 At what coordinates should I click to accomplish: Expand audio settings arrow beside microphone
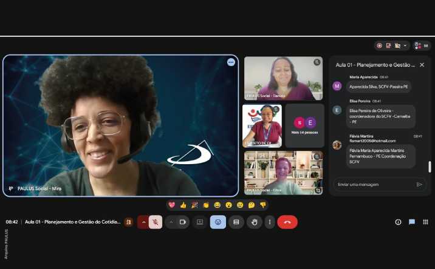click(x=143, y=222)
